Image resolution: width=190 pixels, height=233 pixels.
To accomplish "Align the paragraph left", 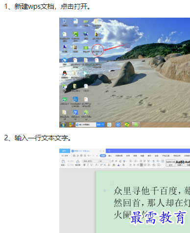I will [x=131, y=165].
